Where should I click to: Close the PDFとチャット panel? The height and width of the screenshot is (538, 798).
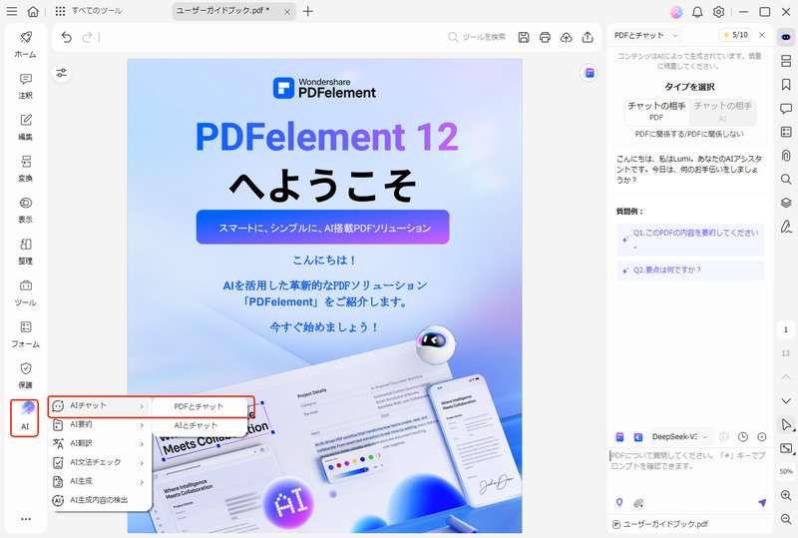762,35
